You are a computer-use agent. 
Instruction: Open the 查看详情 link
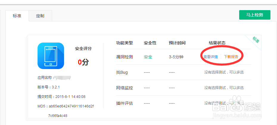click(x=211, y=57)
